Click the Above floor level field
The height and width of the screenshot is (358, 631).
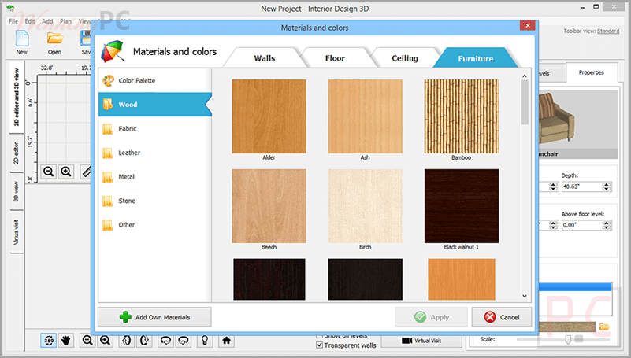click(x=582, y=225)
